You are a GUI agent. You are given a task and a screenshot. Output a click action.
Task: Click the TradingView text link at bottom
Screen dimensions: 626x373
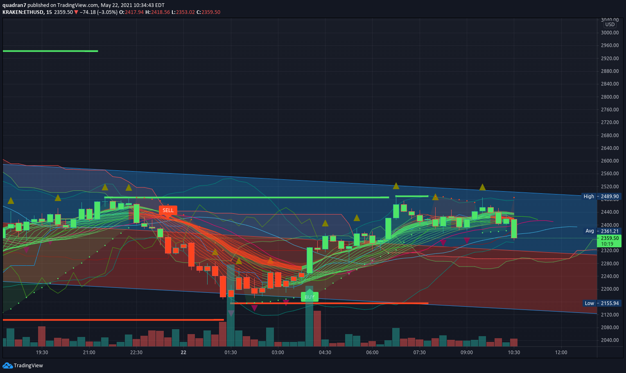[28, 366]
